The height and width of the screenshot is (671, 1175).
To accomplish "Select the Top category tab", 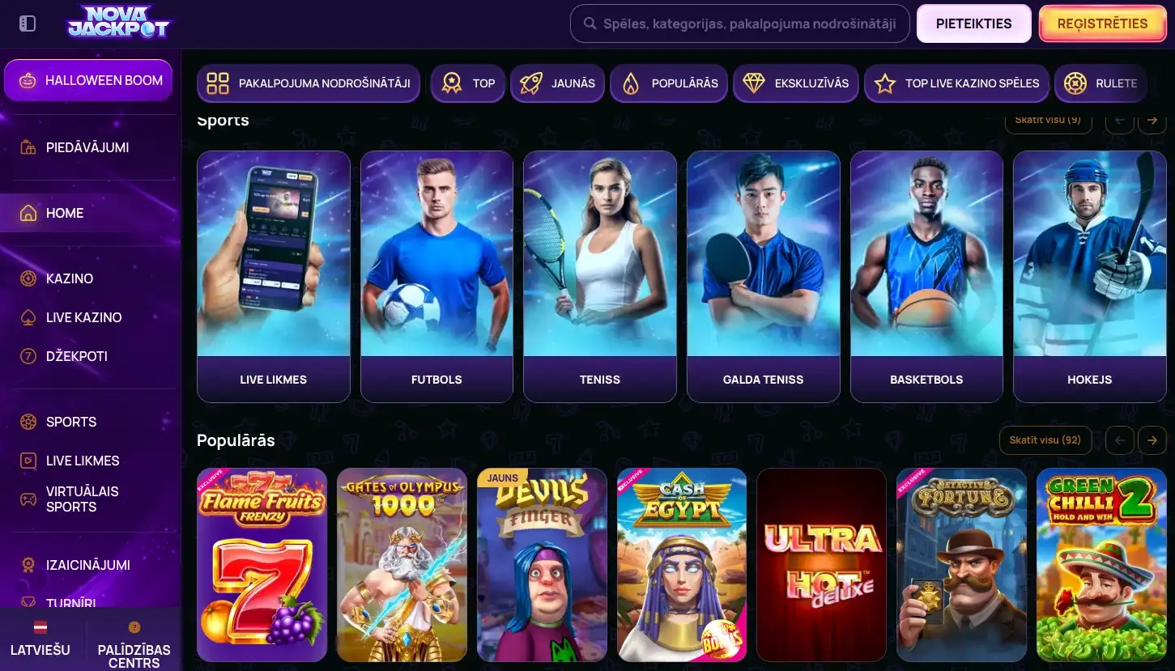I will coord(468,83).
